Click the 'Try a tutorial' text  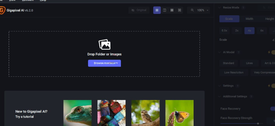pyautogui.click(x=24, y=117)
